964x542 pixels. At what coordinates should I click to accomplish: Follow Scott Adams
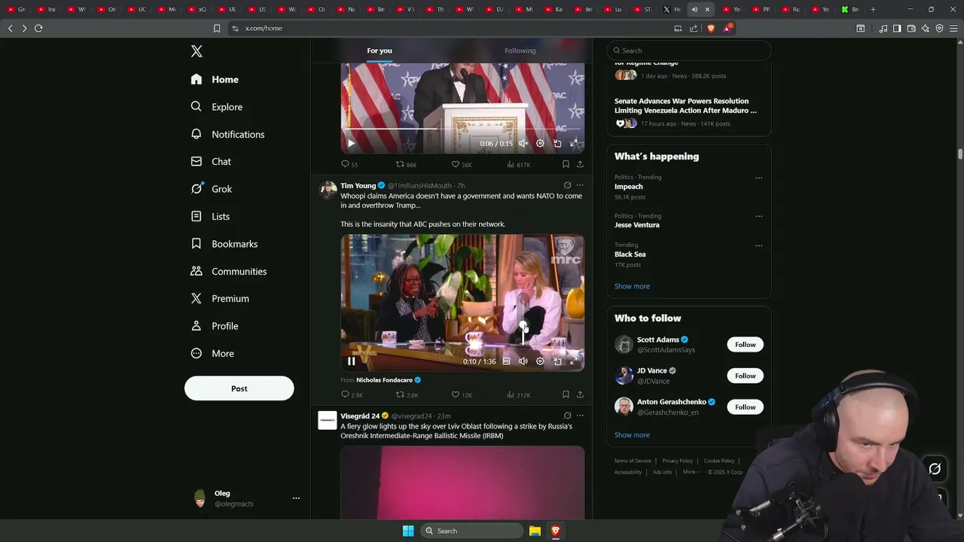745,345
